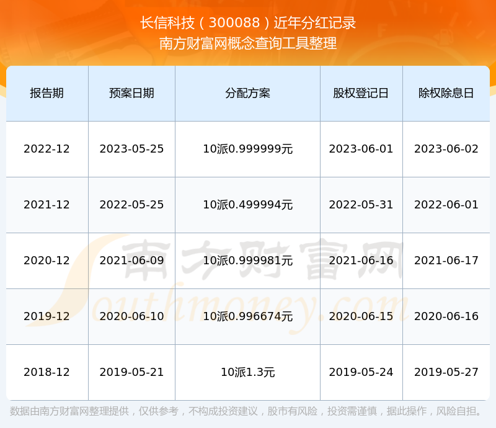Select the record date 2023-06-01

(361, 149)
